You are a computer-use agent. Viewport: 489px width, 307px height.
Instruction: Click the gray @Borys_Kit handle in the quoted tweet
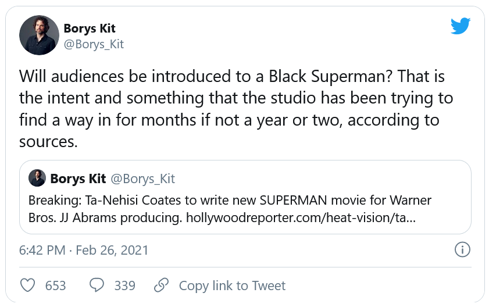(142, 178)
